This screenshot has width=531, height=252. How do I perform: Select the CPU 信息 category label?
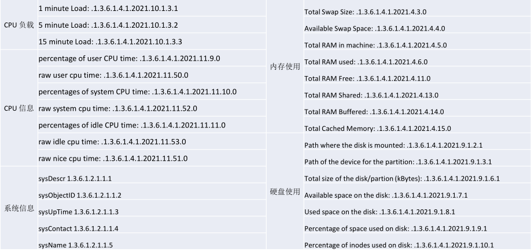tap(18, 108)
